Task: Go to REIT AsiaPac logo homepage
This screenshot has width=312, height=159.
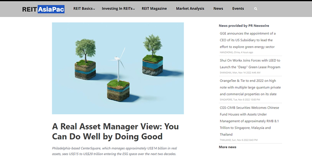Action: coord(43,9)
